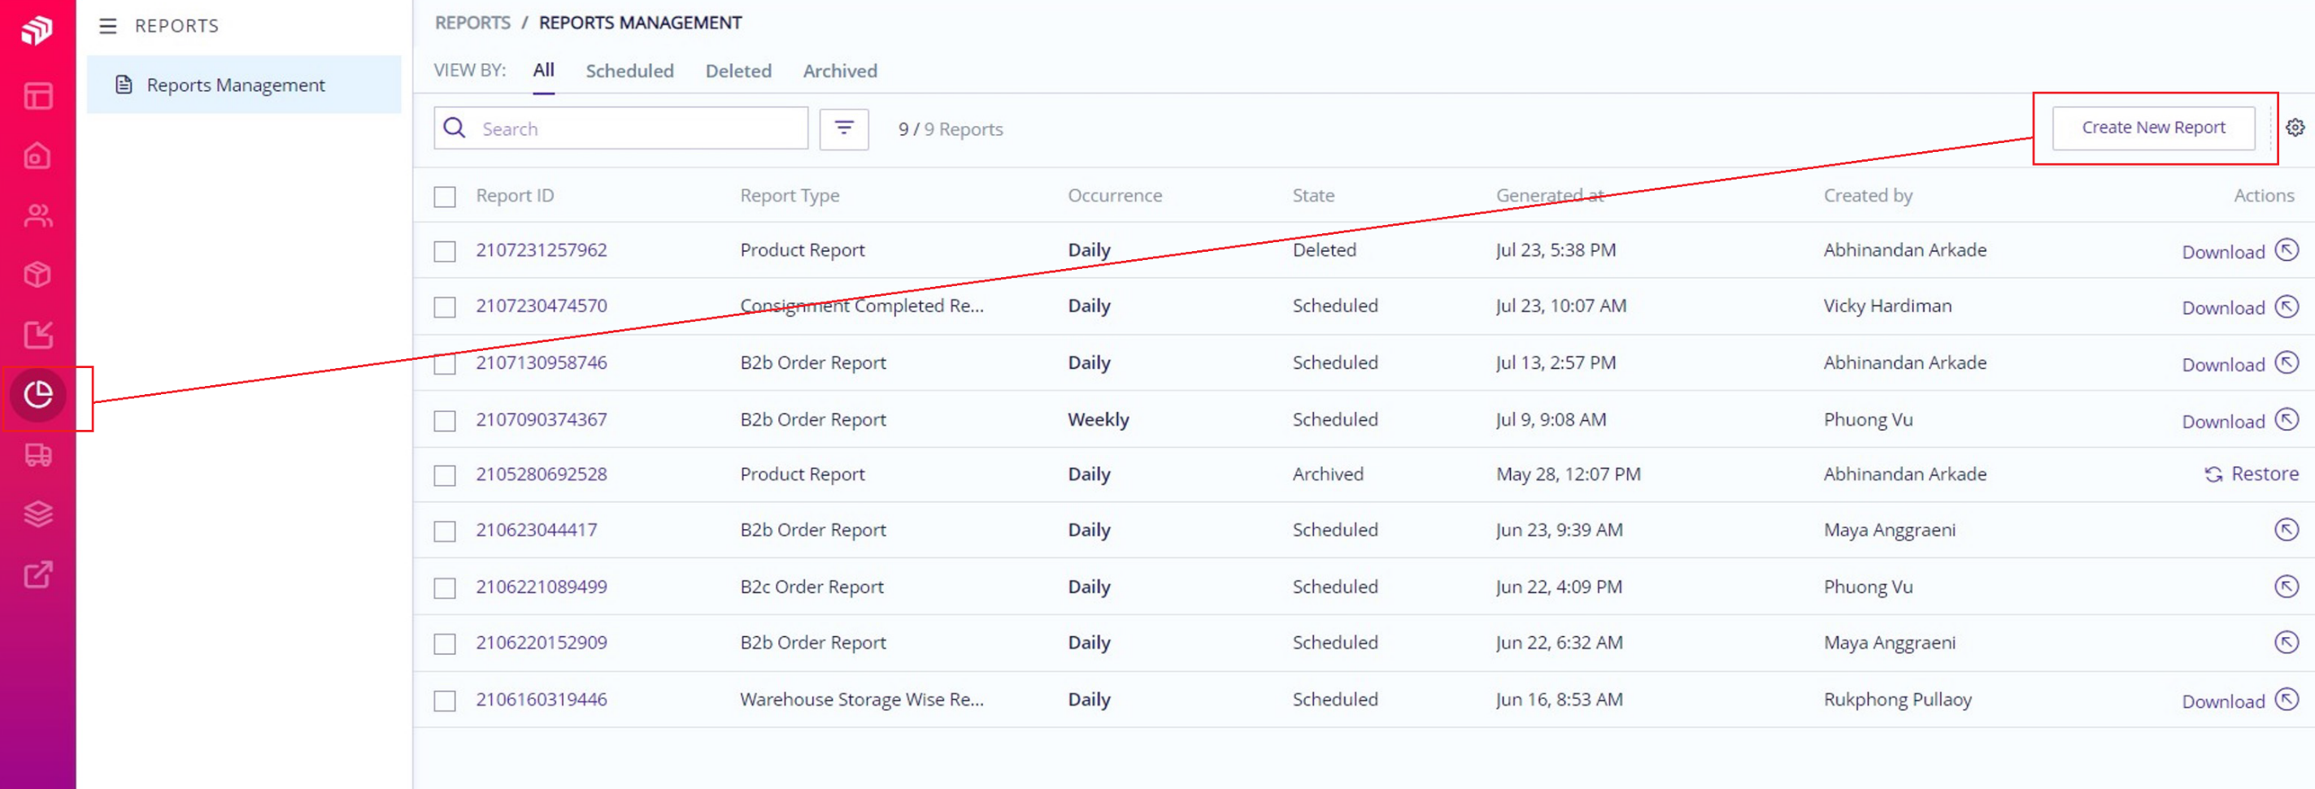Click the '9 / 9 Reports' count text
This screenshot has height=789, width=2315.
point(950,129)
